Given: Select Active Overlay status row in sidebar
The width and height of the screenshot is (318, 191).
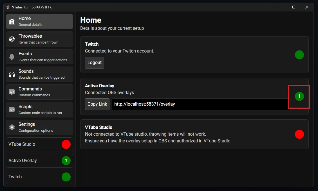Looking at the screenshot, I should point(39,161).
